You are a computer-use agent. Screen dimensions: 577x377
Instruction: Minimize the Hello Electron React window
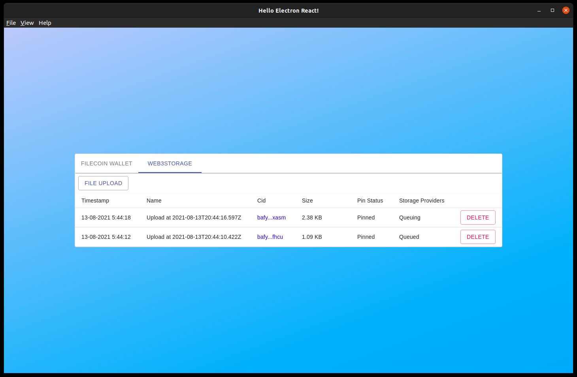coord(539,11)
